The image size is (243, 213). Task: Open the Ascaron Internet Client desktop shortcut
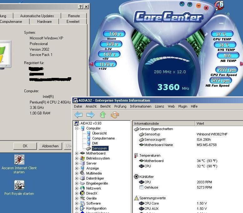19,160
